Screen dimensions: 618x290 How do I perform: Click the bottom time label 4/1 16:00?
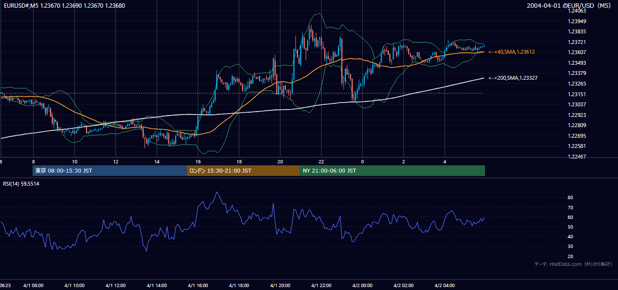198,285
